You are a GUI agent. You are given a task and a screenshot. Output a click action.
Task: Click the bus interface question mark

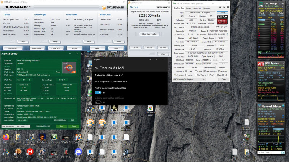(x=228, y=35)
